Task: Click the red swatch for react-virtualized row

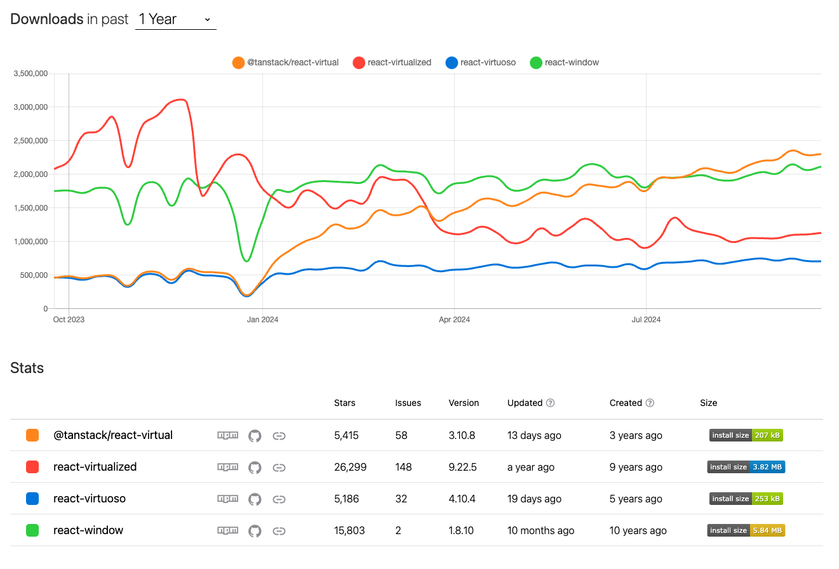Action: (x=32, y=467)
